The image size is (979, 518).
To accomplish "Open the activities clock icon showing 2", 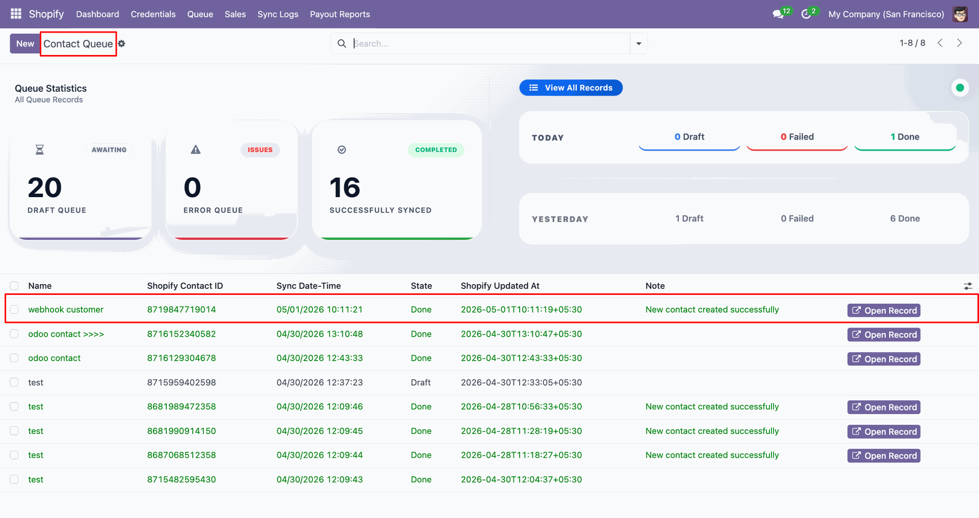I will [x=806, y=14].
